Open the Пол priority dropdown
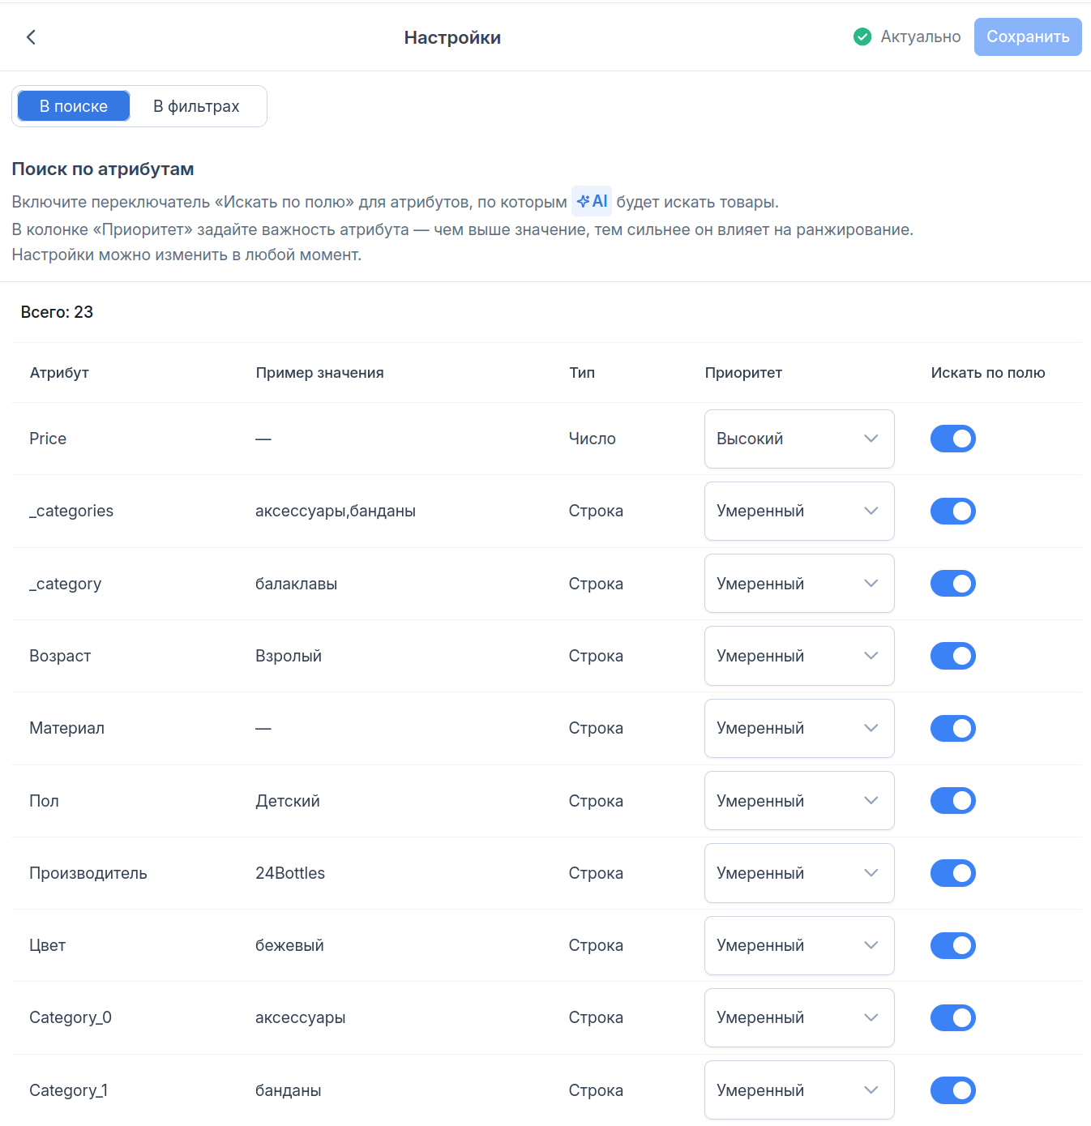This screenshot has height=1126, width=1091. (x=799, y=801)
